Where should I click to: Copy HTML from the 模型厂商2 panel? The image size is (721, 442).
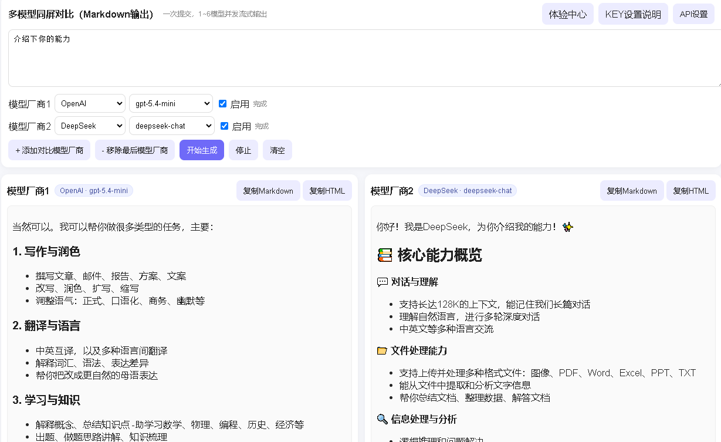click(x=690, y=191)
